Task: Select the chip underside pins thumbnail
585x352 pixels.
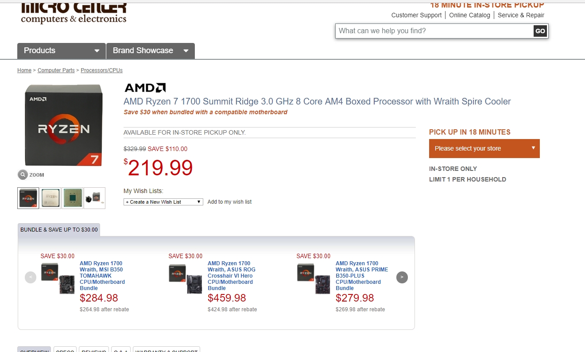Action: (73, 198)
